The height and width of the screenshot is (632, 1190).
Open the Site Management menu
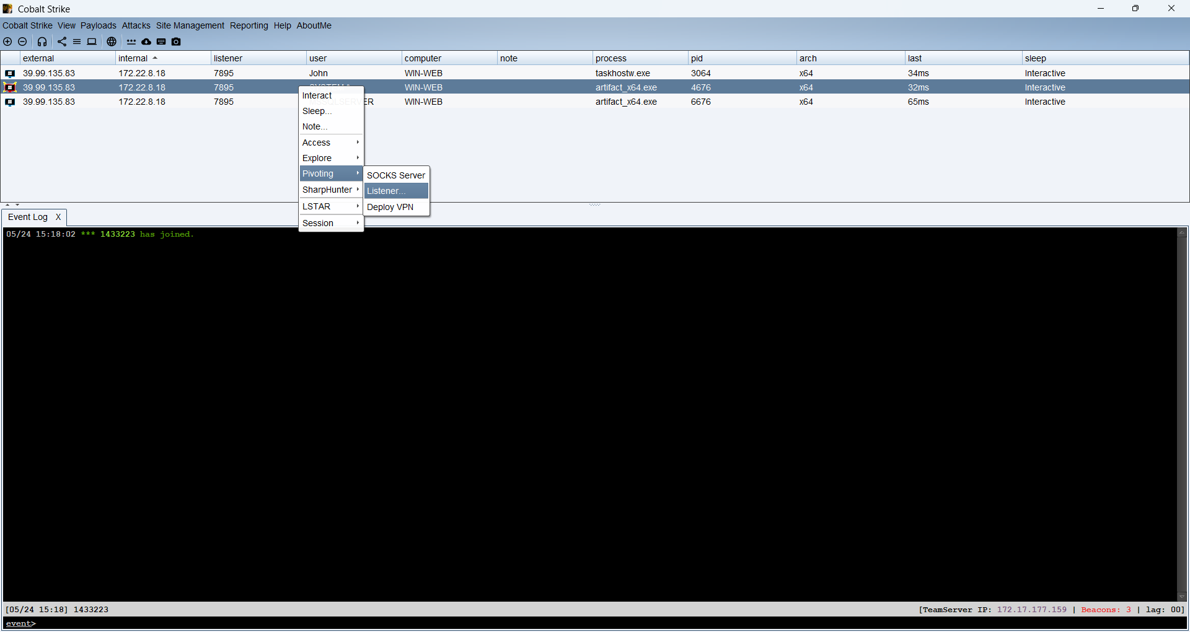click(190, 25)
